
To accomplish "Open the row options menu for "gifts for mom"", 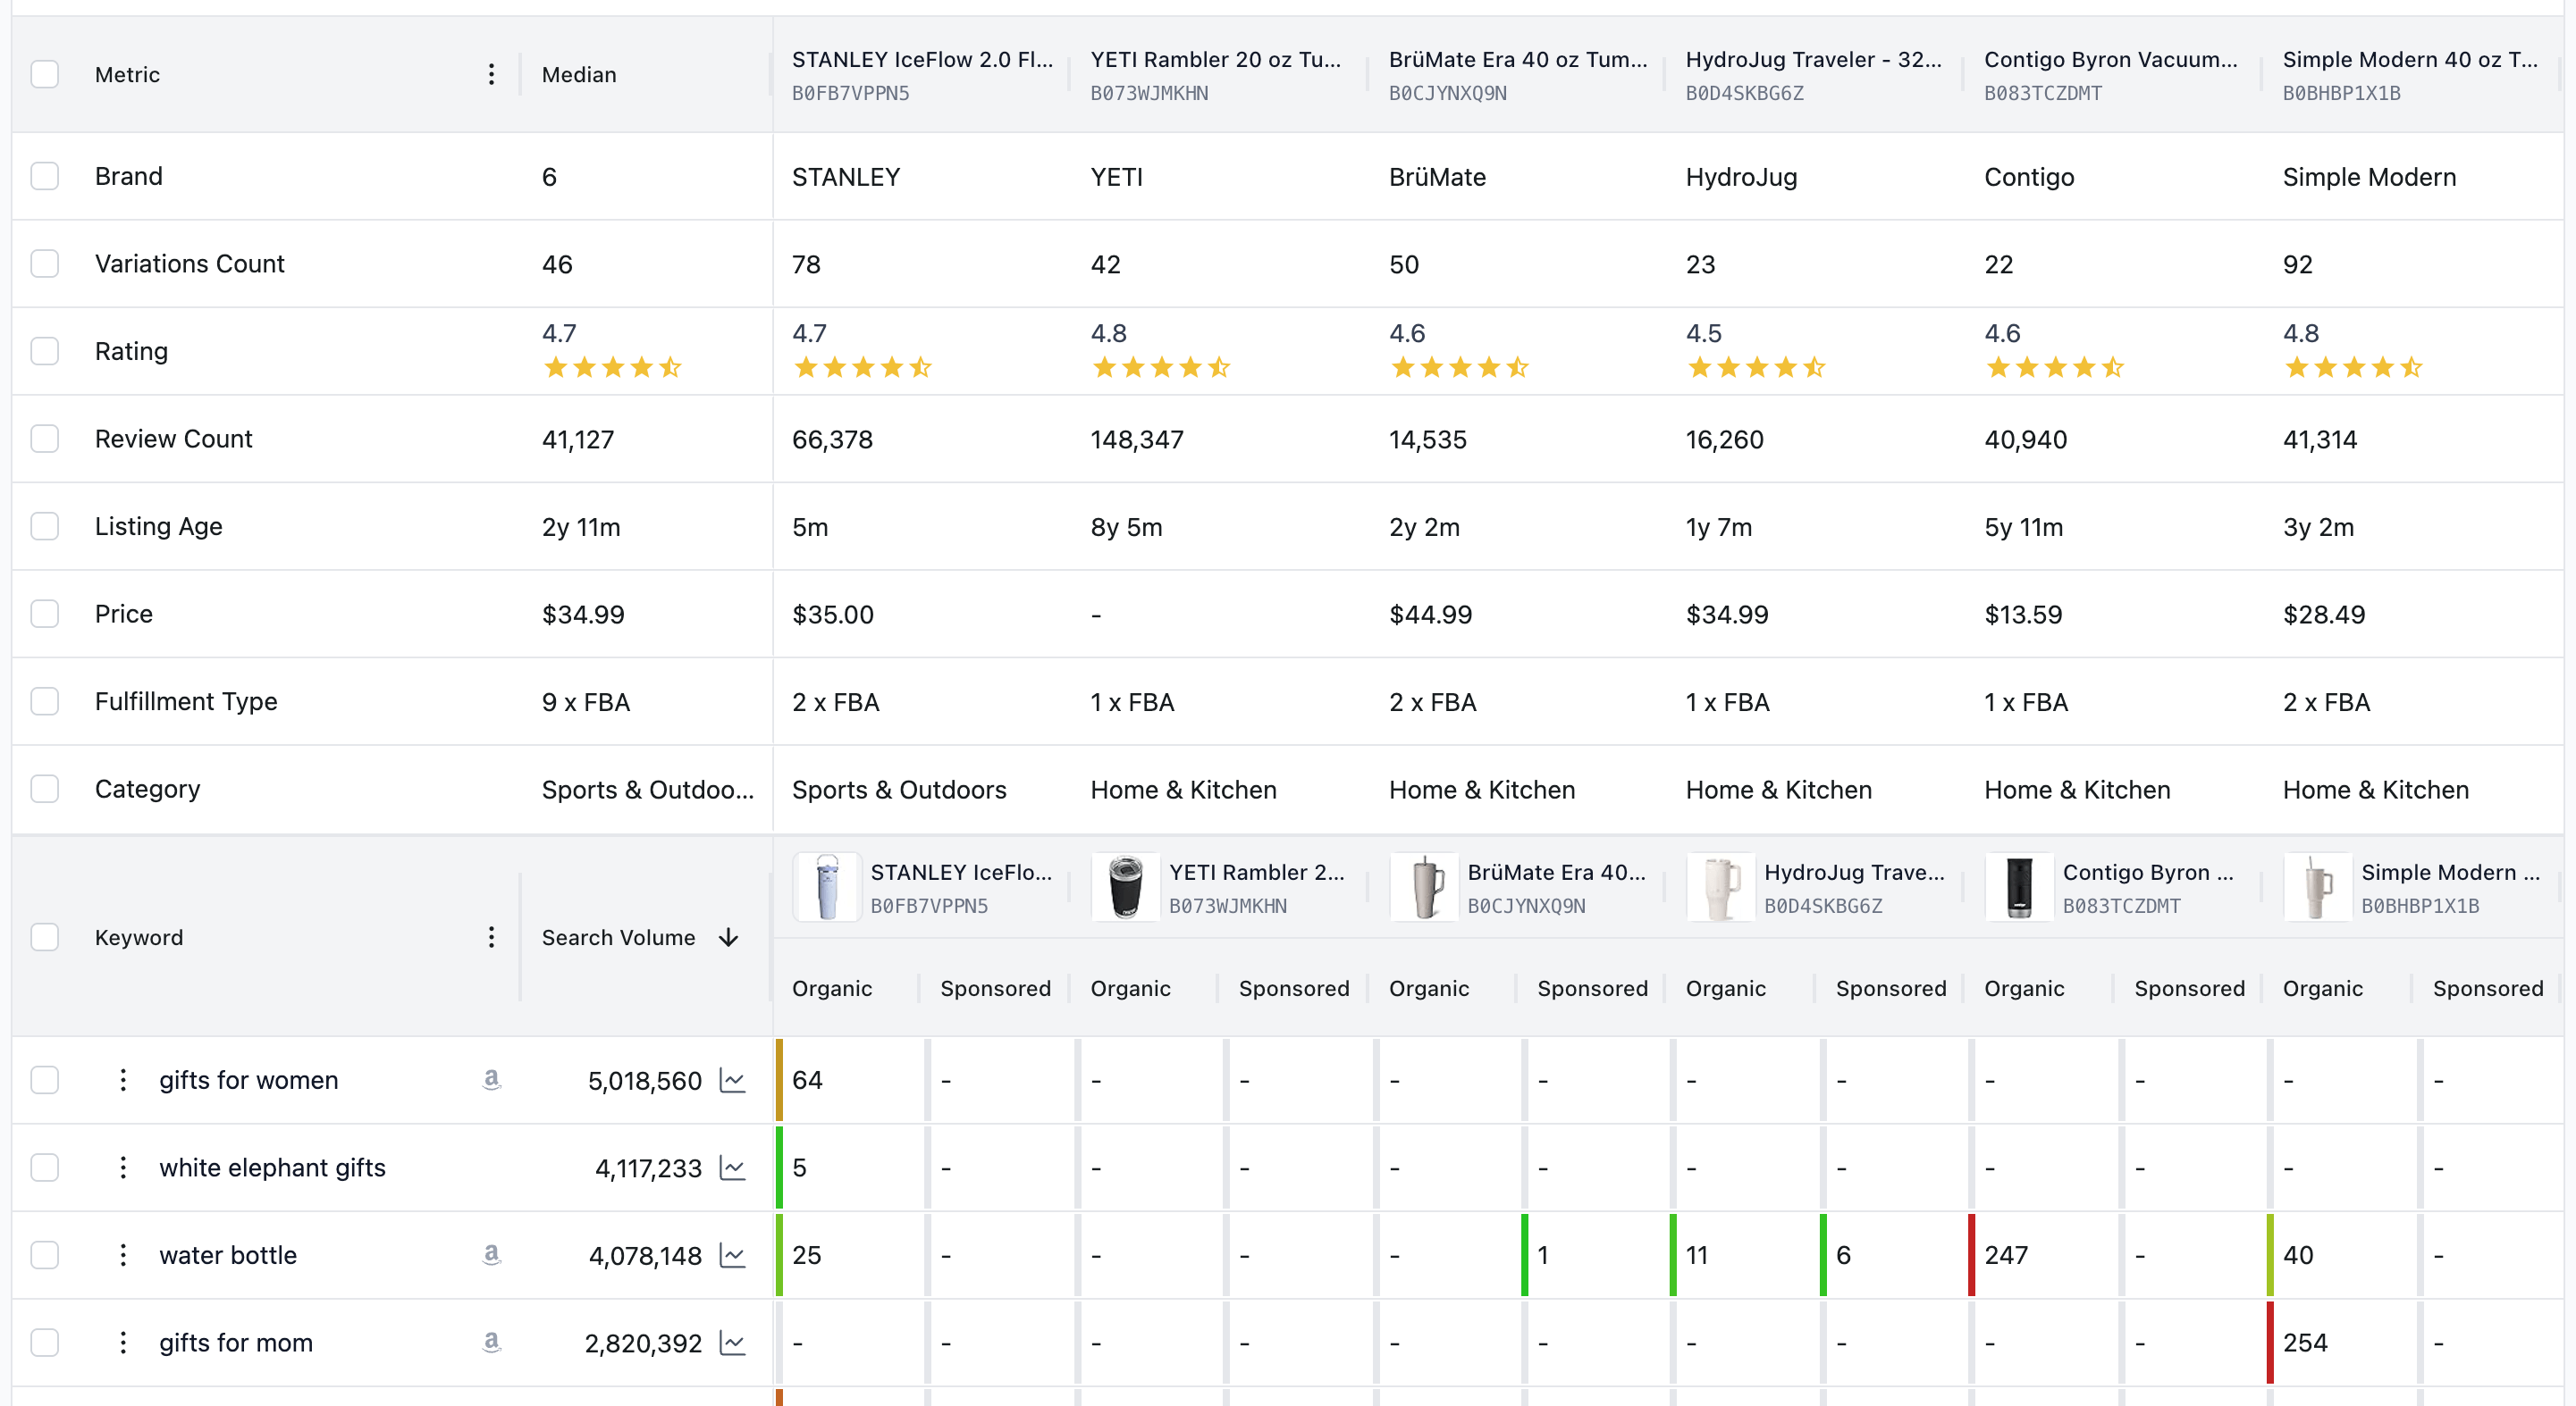I will point(123,1342).
